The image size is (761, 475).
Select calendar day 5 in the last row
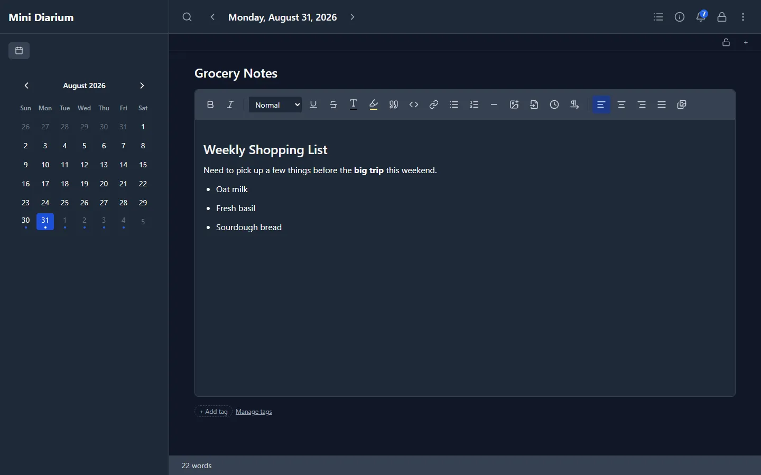click(143, 222)
